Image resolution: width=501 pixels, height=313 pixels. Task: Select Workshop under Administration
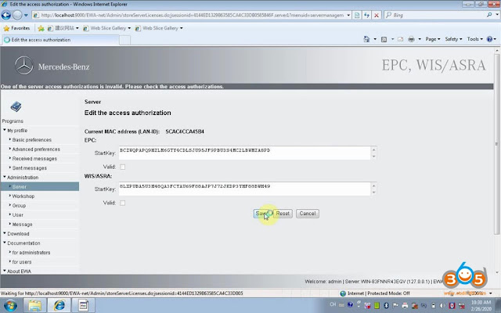coord(23,196)
